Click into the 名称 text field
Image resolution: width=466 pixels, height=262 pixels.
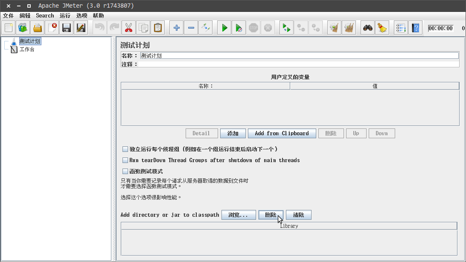[x=300, y=55]
